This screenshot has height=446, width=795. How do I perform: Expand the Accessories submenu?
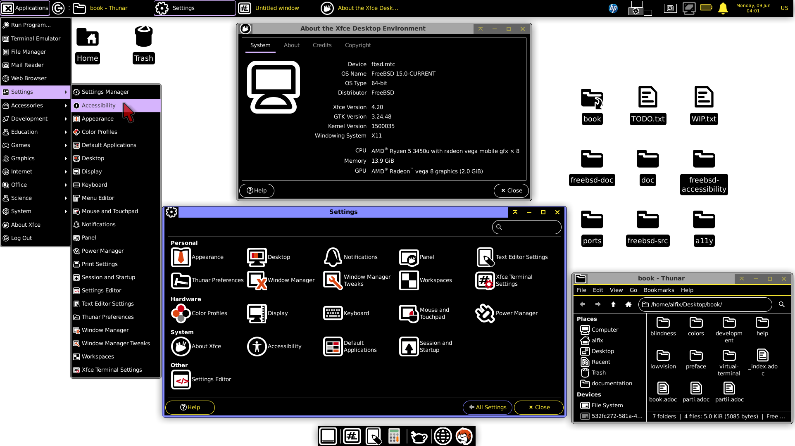click(36, 105)
